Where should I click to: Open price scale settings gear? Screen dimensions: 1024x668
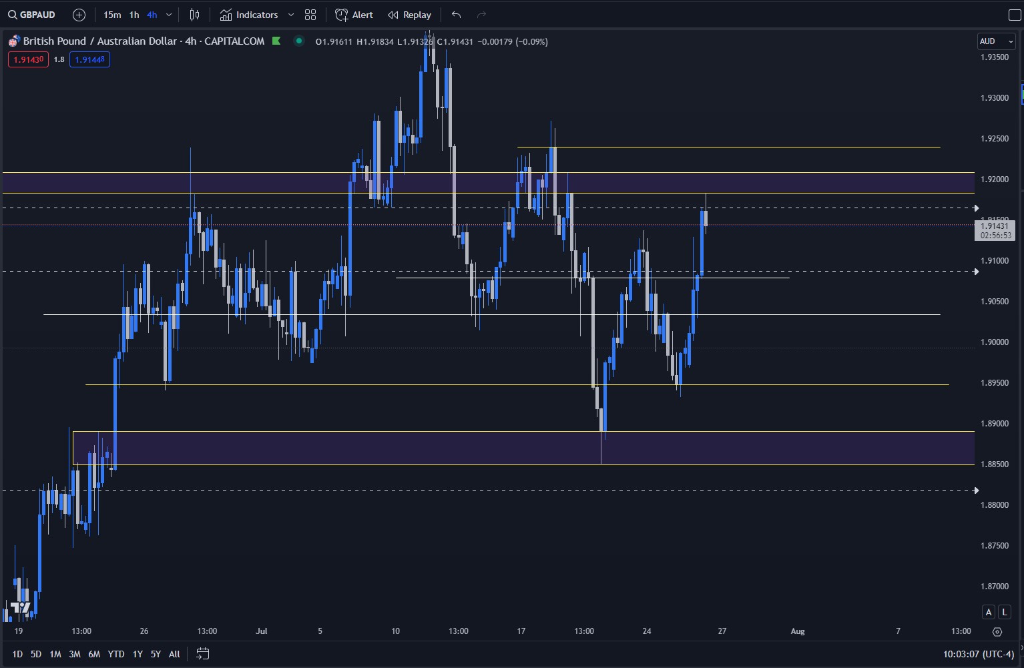997,631
